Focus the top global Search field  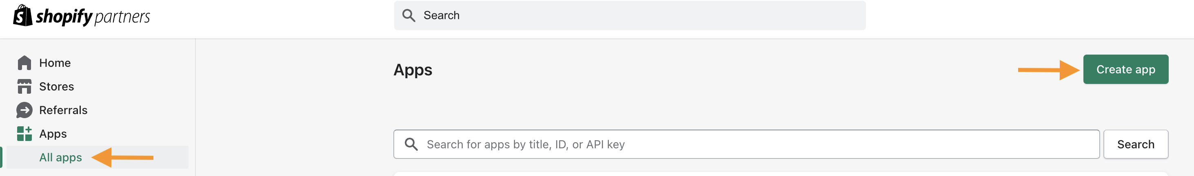630,15
